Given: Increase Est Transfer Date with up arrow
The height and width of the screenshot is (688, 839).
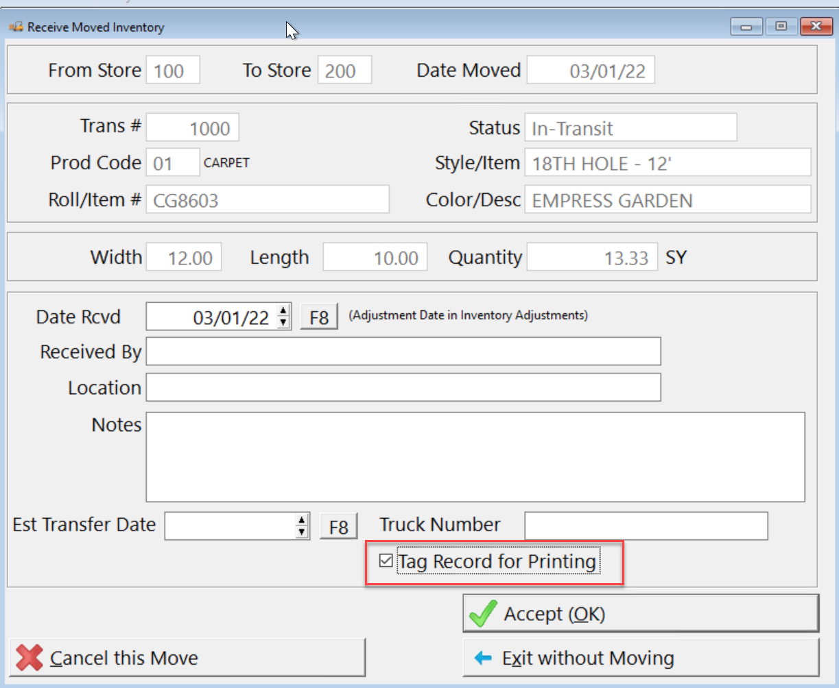Looking at the screenshot, I should (x=302, y=520).
